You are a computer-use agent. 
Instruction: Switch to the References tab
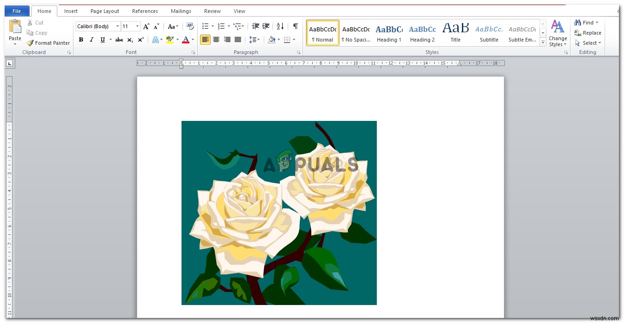coord(145,11)
